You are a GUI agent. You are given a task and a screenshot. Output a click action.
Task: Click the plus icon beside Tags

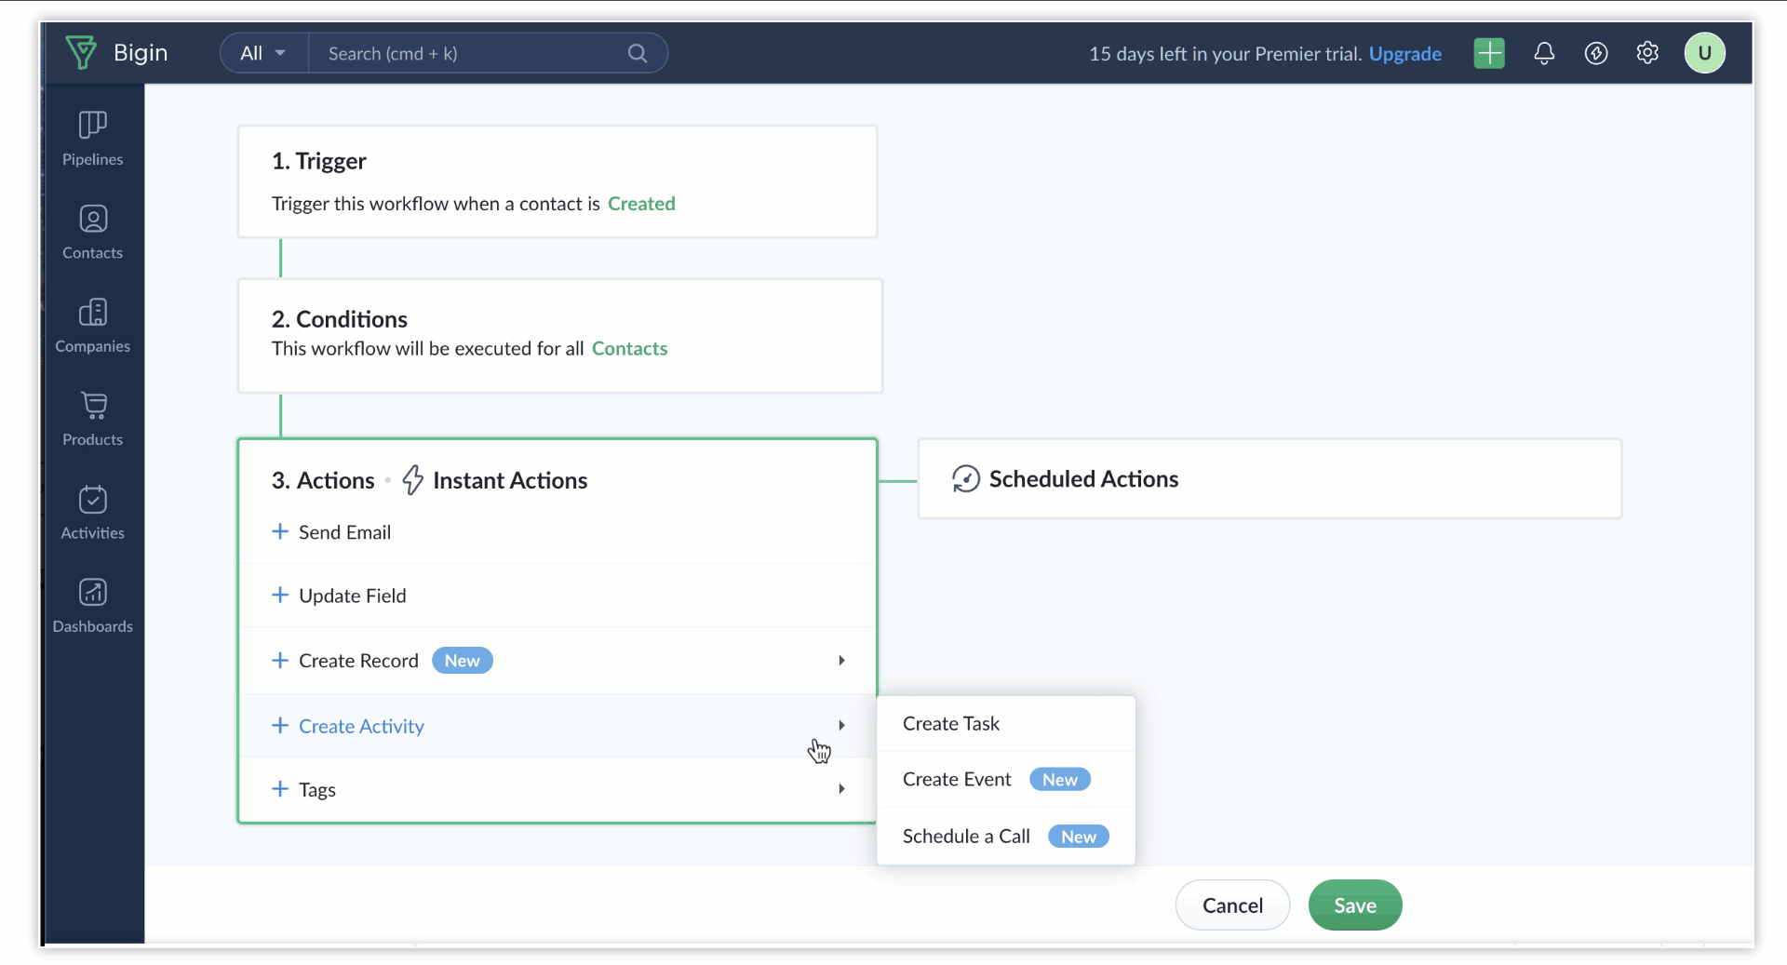click(x=279, y=788)
